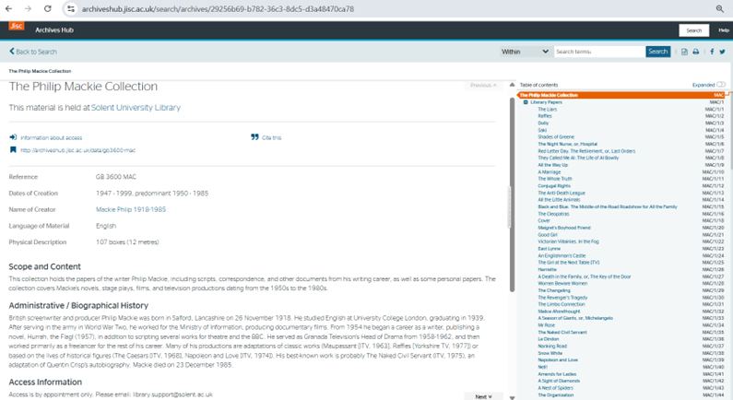Image resolution: width=733 pixels, height=400 pixels.
Task: Open Solent University Library link
Action: [x=136, y=108]
